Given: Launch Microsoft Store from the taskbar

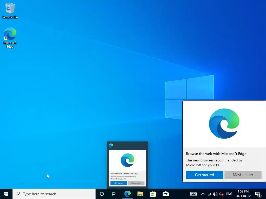Looking at the screenshot, I should click(153, 194).
